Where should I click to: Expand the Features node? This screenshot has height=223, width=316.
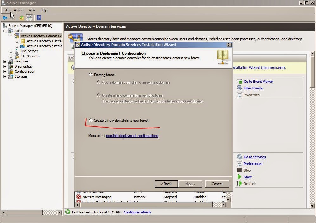5,61
